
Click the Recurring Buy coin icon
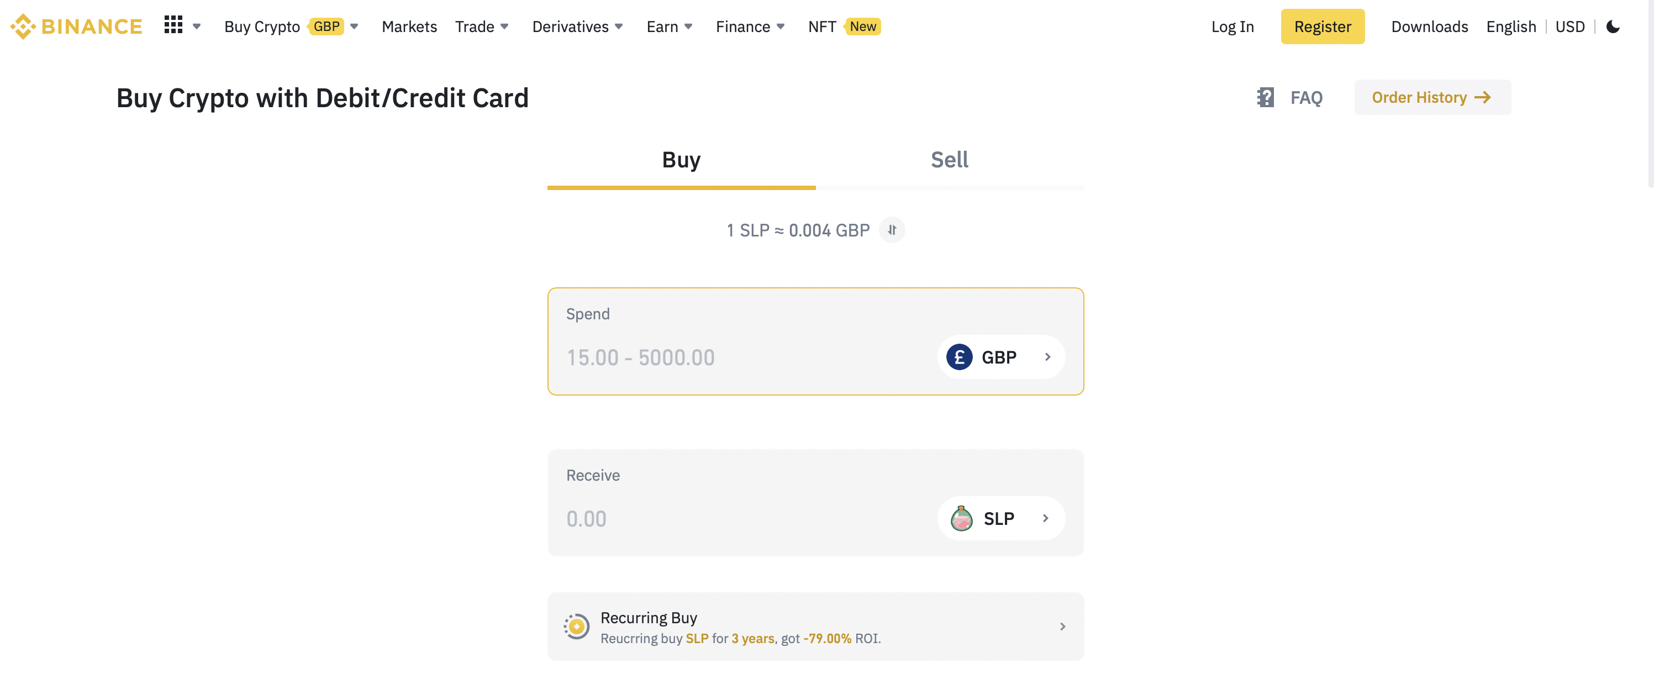[x=577, y=626]
